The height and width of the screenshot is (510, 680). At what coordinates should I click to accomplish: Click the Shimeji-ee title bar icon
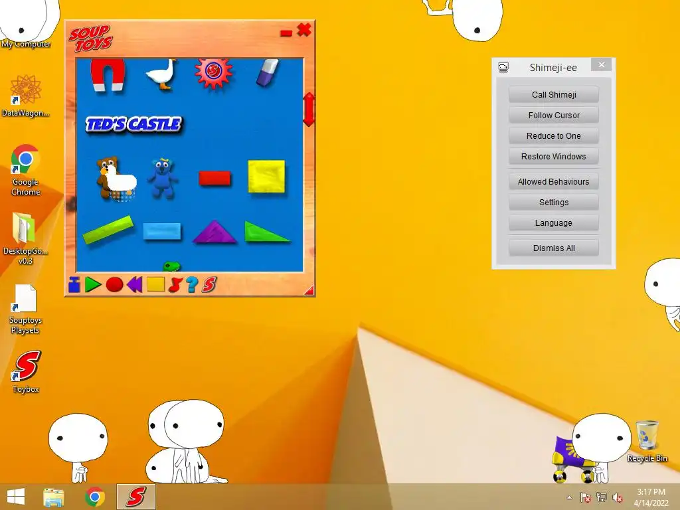tap(503, 68)
